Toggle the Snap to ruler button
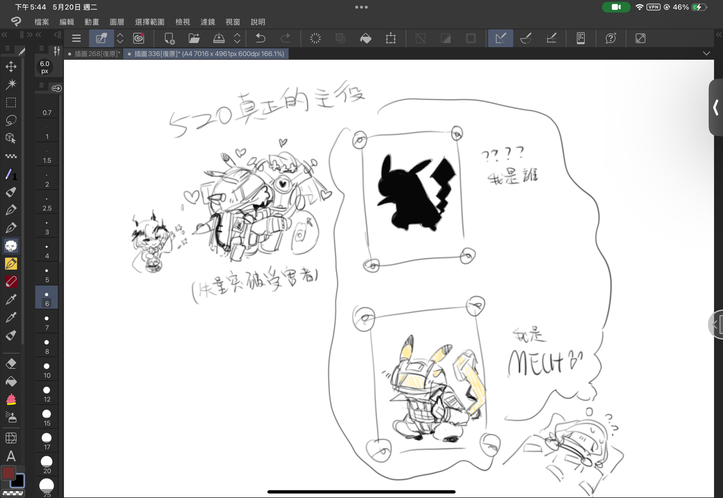This screenshot has width=723, height=498. (500, 39)
